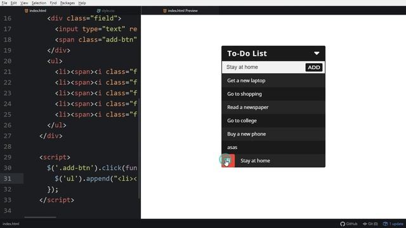Click the index.html path in status bar
Image resolution: width=406 pixels, height=228 pixels.
11,224
